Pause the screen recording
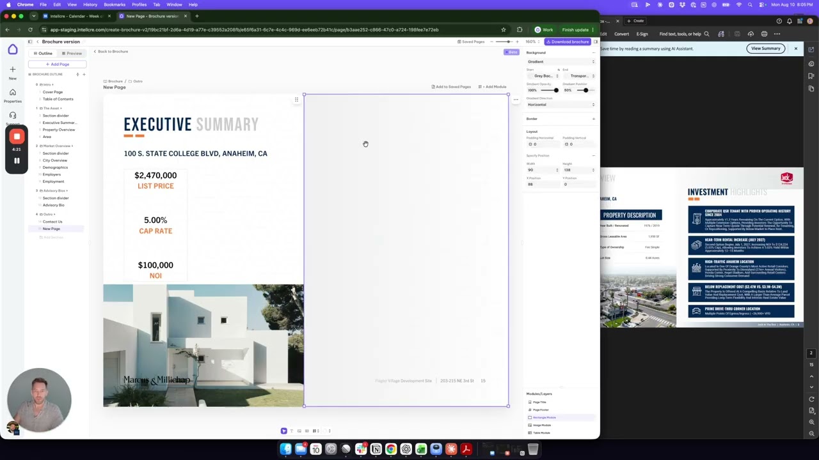 click(17, 160)
